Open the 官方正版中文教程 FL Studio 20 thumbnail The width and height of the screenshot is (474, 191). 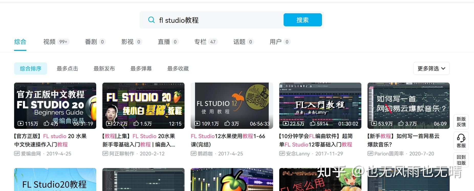(x=55, y=106)
